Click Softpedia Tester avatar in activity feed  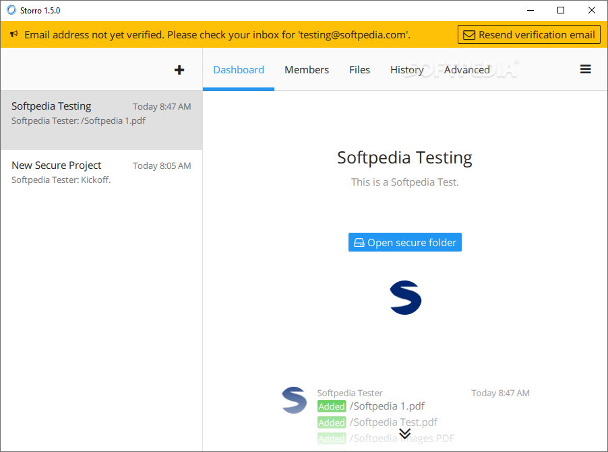point(295,400)
